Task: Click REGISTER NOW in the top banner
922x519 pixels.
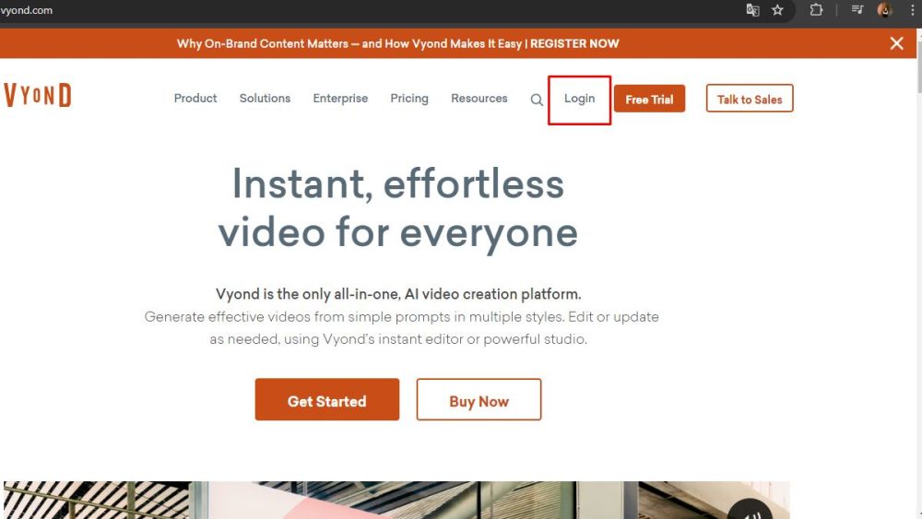Action: click(x=574, y=43)
